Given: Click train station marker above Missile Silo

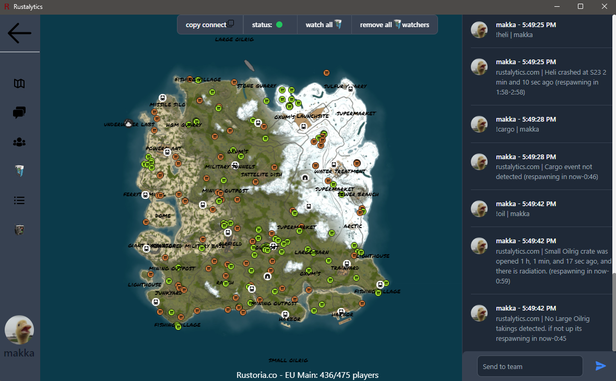Looking at the screenshot, I should (162, 98).
